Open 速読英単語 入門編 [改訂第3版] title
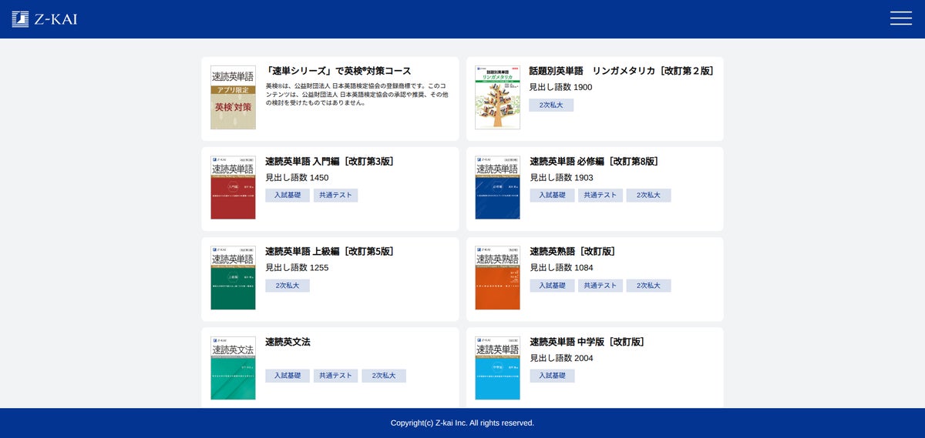 pyautogui.click(x=330, y=162)
